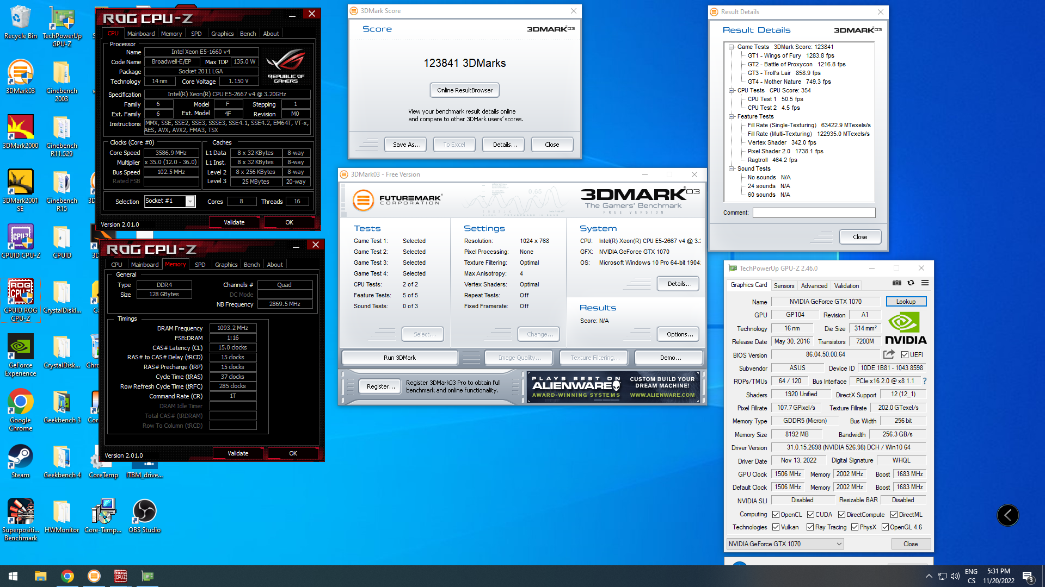
Task: Open the 3DMark2000 desktop shortcut
Action: pyautogui.click(x=20, y=132)
